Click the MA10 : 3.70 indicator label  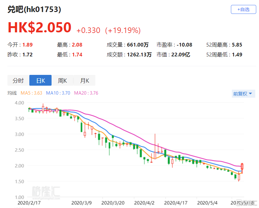coord(58,93)
